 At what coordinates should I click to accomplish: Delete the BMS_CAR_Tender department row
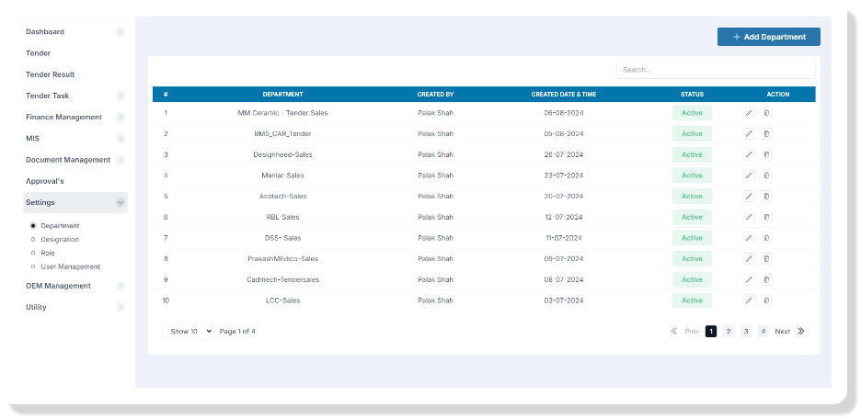pos(766,134)
